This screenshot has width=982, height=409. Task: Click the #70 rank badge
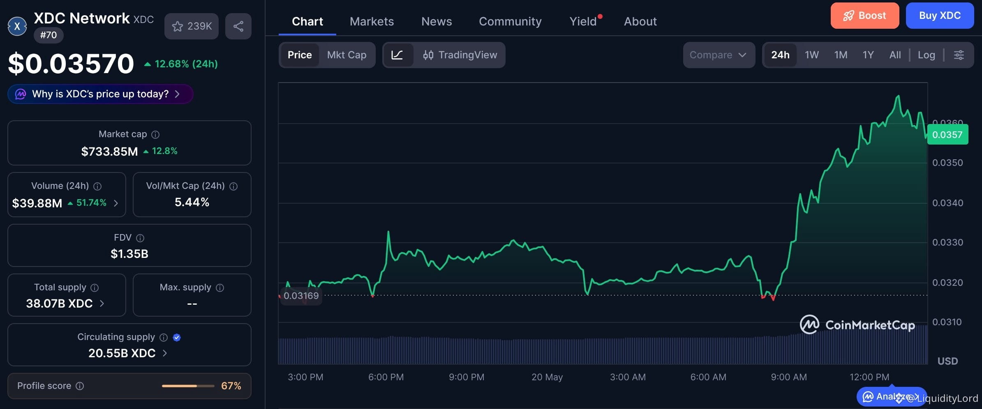pos(49,35)
